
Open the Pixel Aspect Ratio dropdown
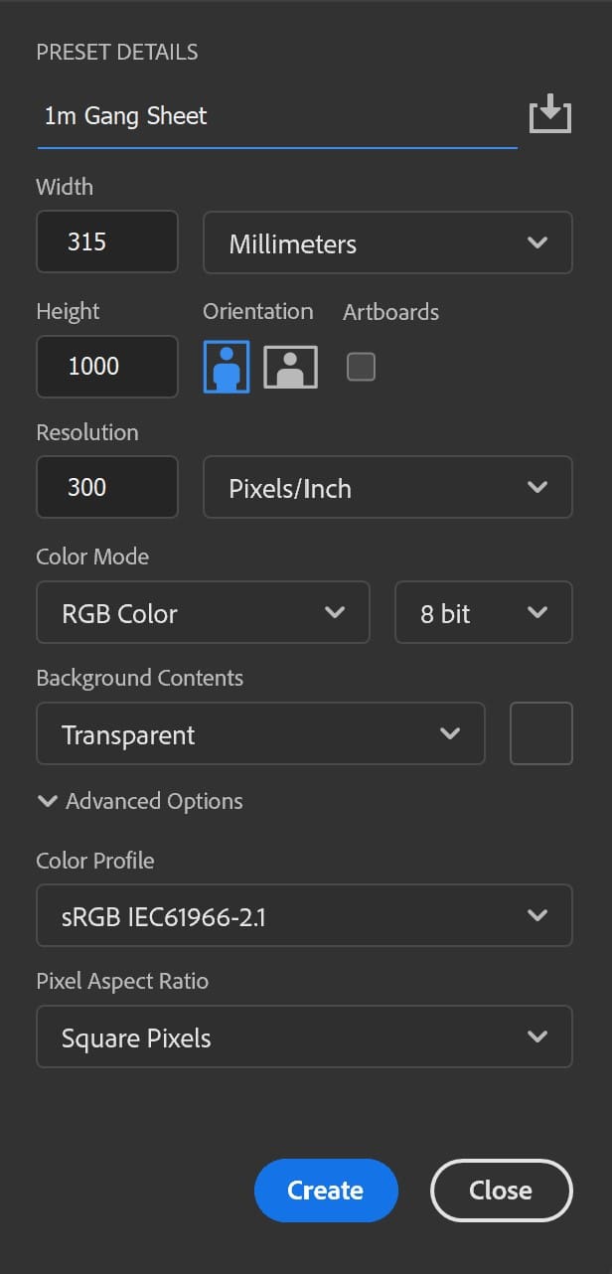click(304, 1036)
